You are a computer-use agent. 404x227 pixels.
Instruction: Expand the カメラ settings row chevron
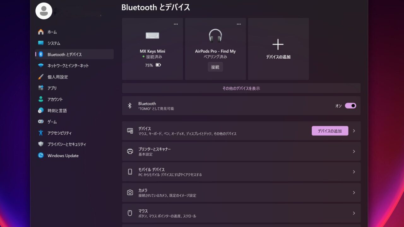pos(354,193)
